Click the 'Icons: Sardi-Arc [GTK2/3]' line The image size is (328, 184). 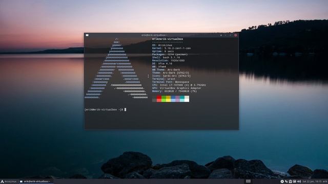[171, 76]
